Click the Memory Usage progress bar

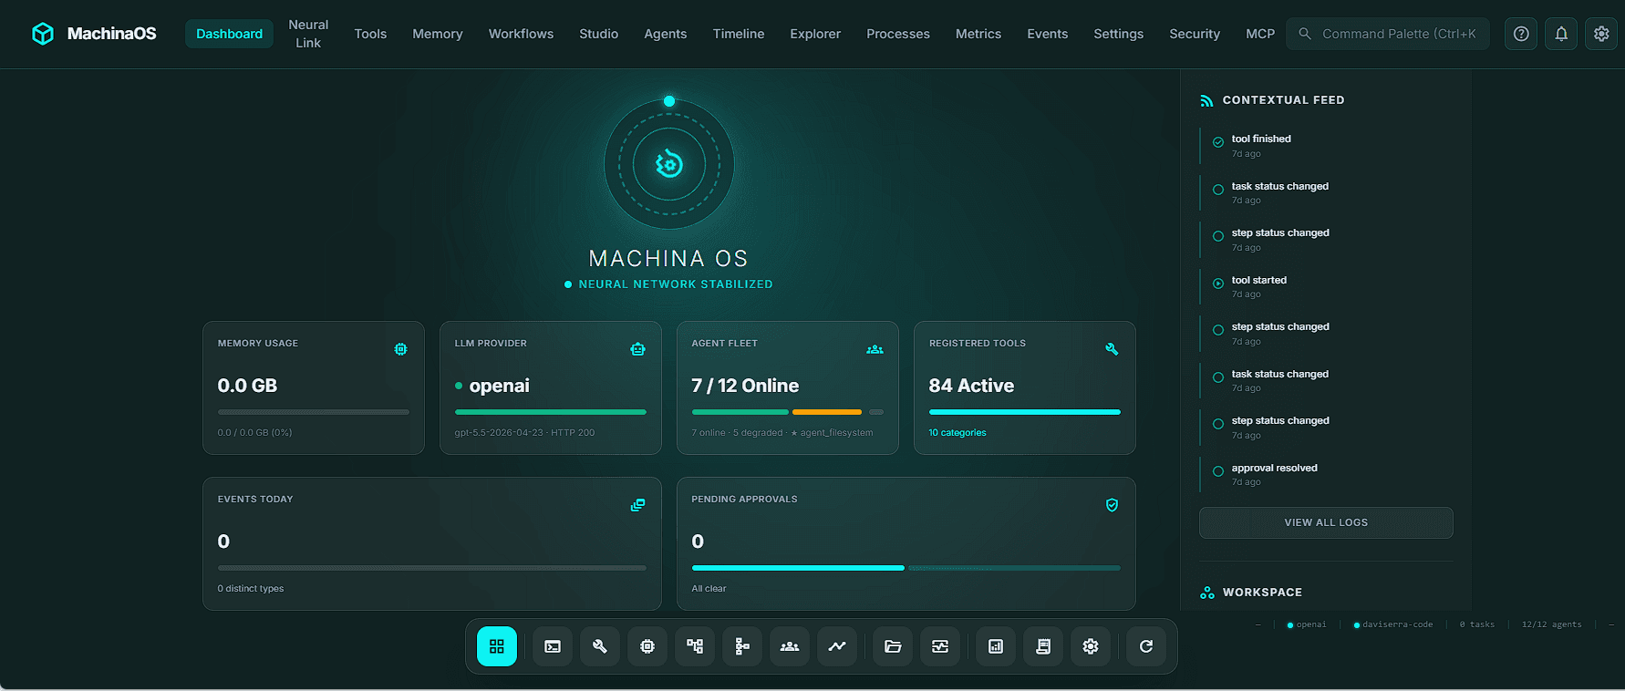(314, 412)
